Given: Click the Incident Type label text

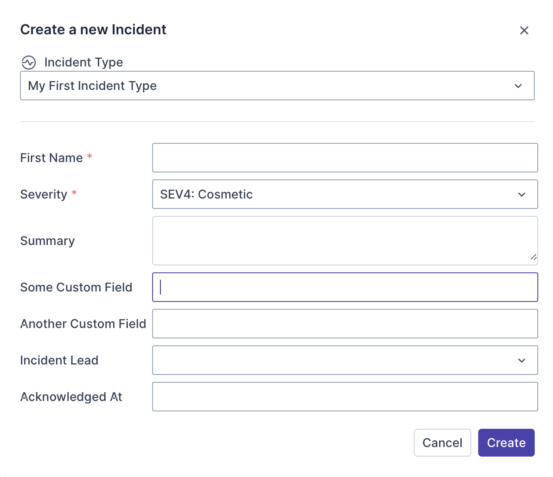Looking at the screenshot, I should tap(83, 63).
